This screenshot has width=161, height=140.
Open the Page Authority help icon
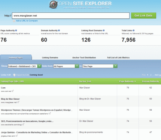(x=16, y=30)
